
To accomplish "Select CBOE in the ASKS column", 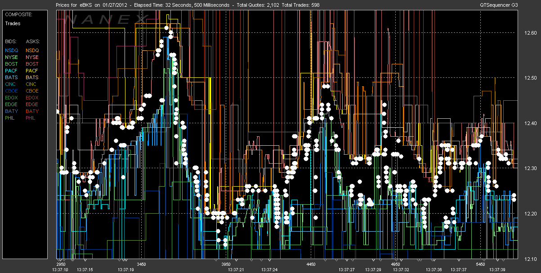I will coord(32,91).
